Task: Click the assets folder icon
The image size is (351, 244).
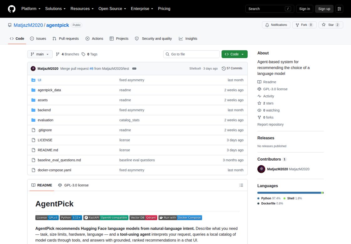Action: click(x=33, y=100)
